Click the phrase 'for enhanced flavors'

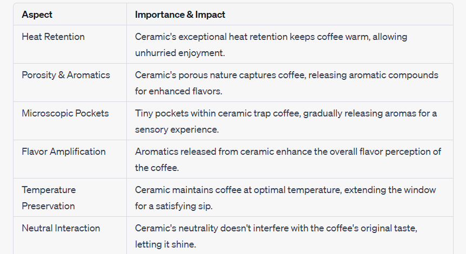pyautogui.click(x=178, y=91)
